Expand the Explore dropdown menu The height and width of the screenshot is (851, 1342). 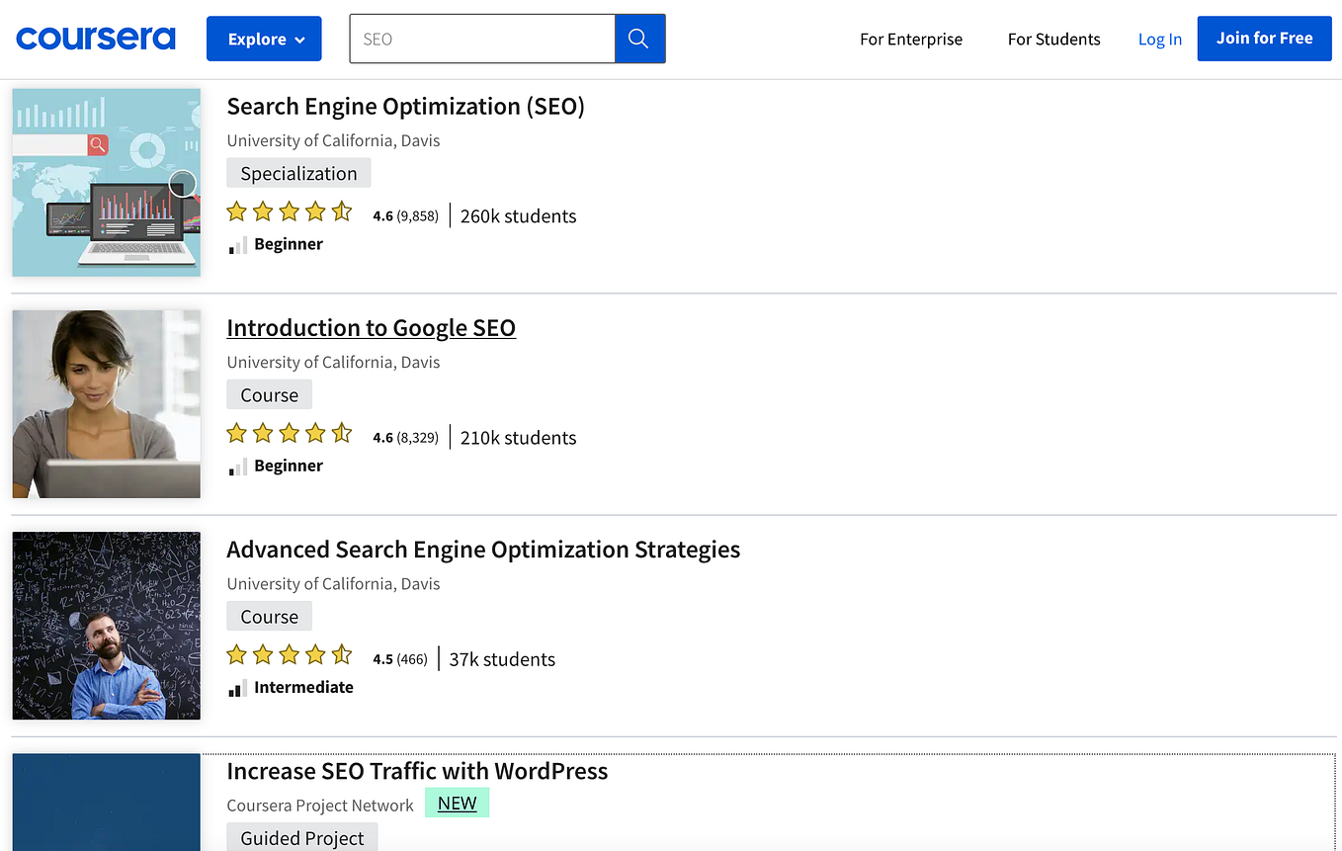click(x=264, y=39)
